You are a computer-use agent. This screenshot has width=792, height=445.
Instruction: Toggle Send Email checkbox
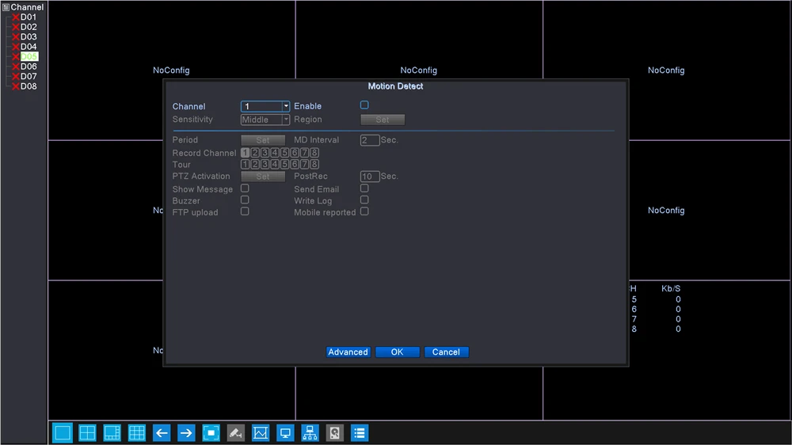coord(364,188)
